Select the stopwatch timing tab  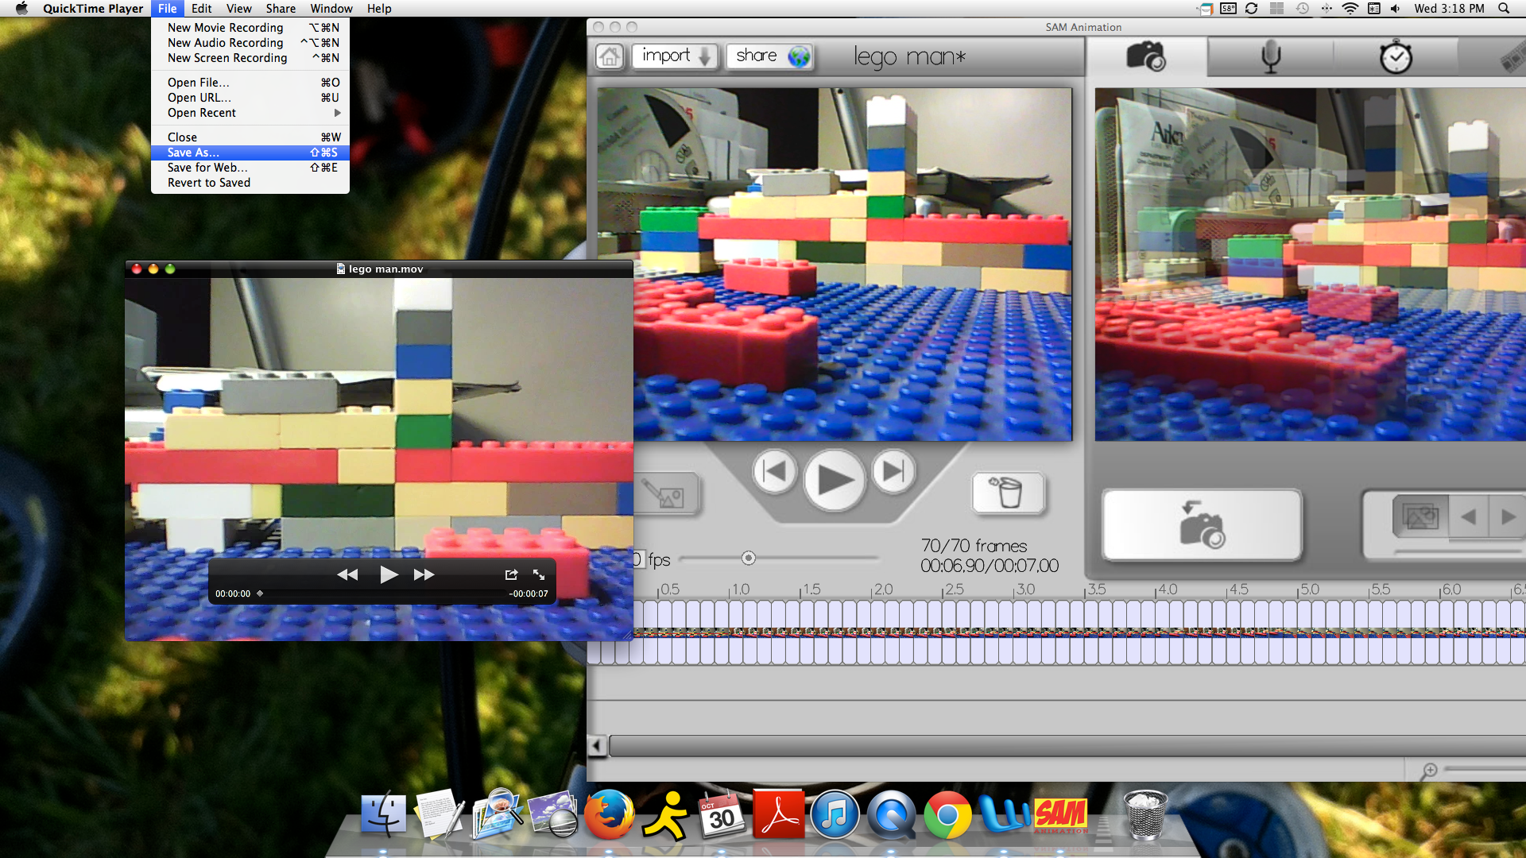tap(1396, 56)
